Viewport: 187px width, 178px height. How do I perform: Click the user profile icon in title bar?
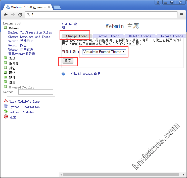coord(158,2)
